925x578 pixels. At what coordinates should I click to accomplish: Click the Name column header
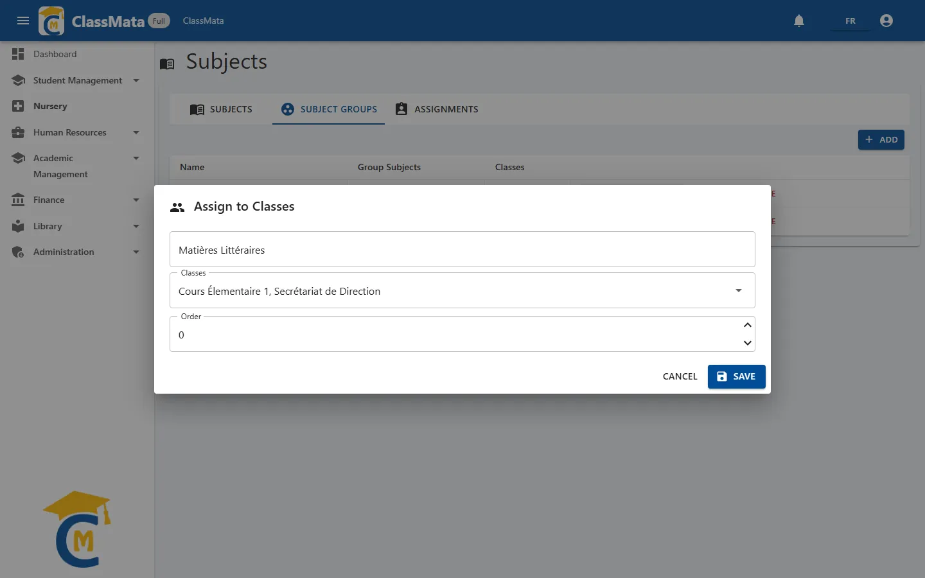point(192,167)
